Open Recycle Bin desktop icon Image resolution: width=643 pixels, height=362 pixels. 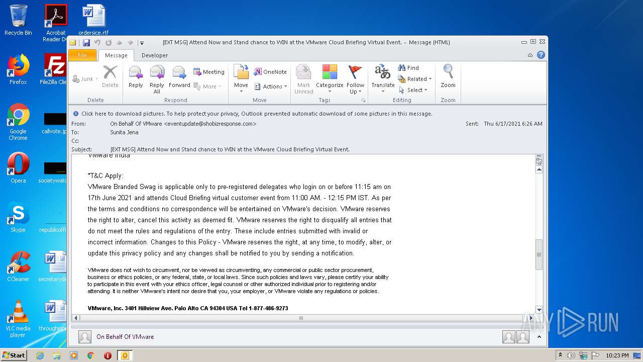[18, 20]
